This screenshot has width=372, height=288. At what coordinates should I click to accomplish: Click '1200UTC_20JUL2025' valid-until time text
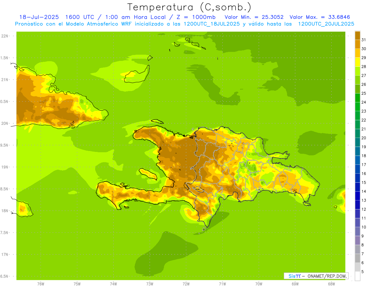(x=326, y=24)
